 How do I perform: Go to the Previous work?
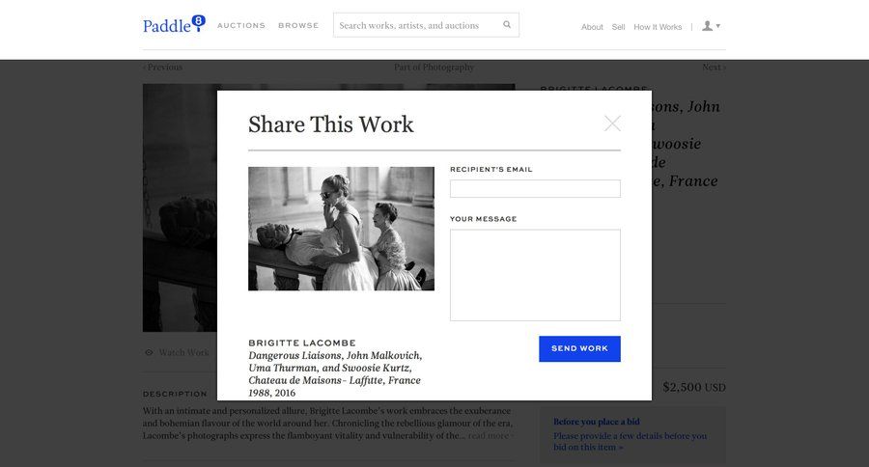(x=163, y=68)
